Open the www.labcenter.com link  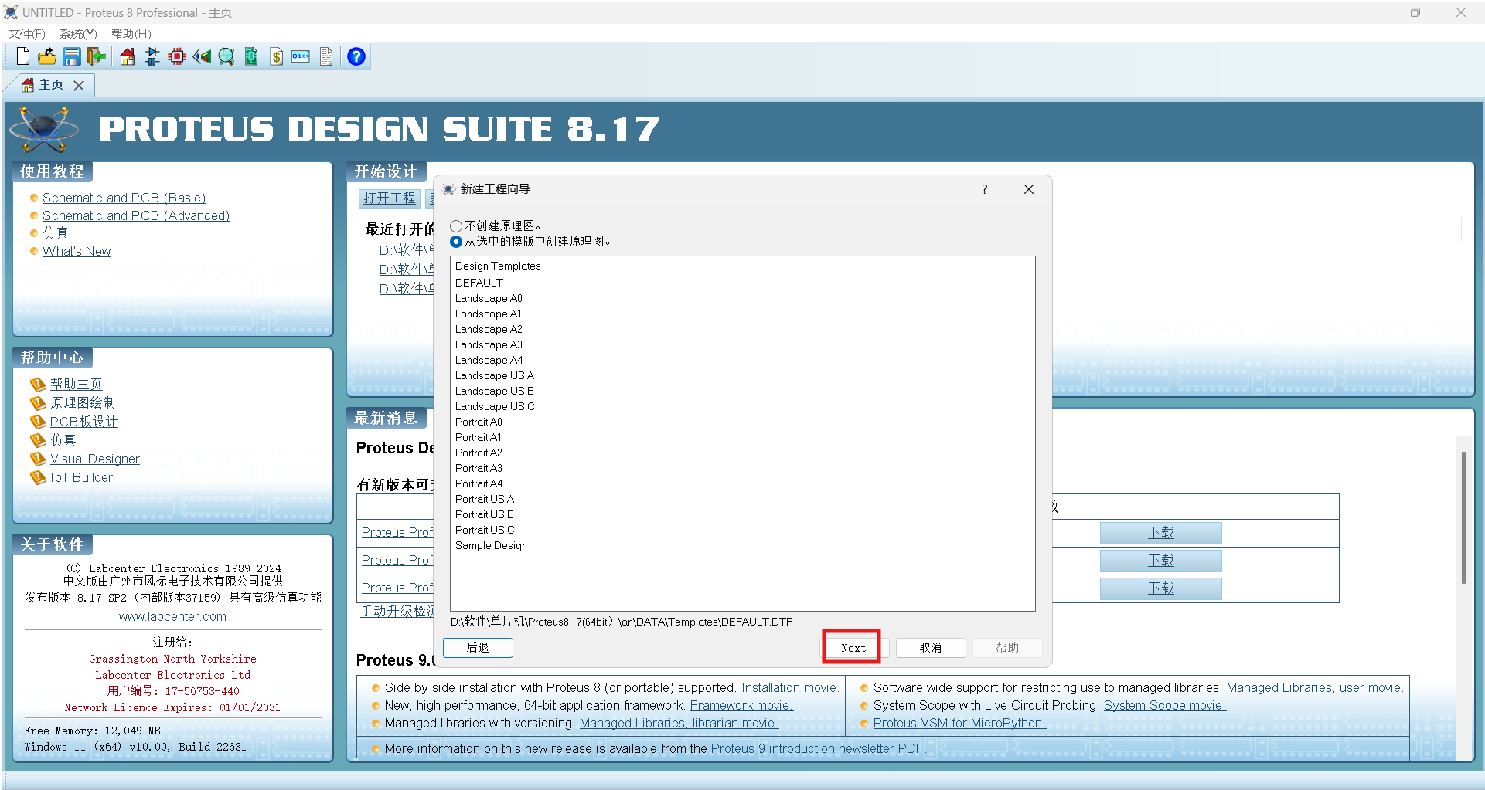pos(172,616)
